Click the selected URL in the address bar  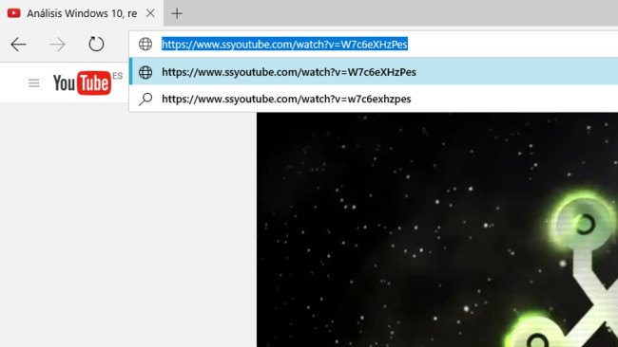click(x=284, y=44)
